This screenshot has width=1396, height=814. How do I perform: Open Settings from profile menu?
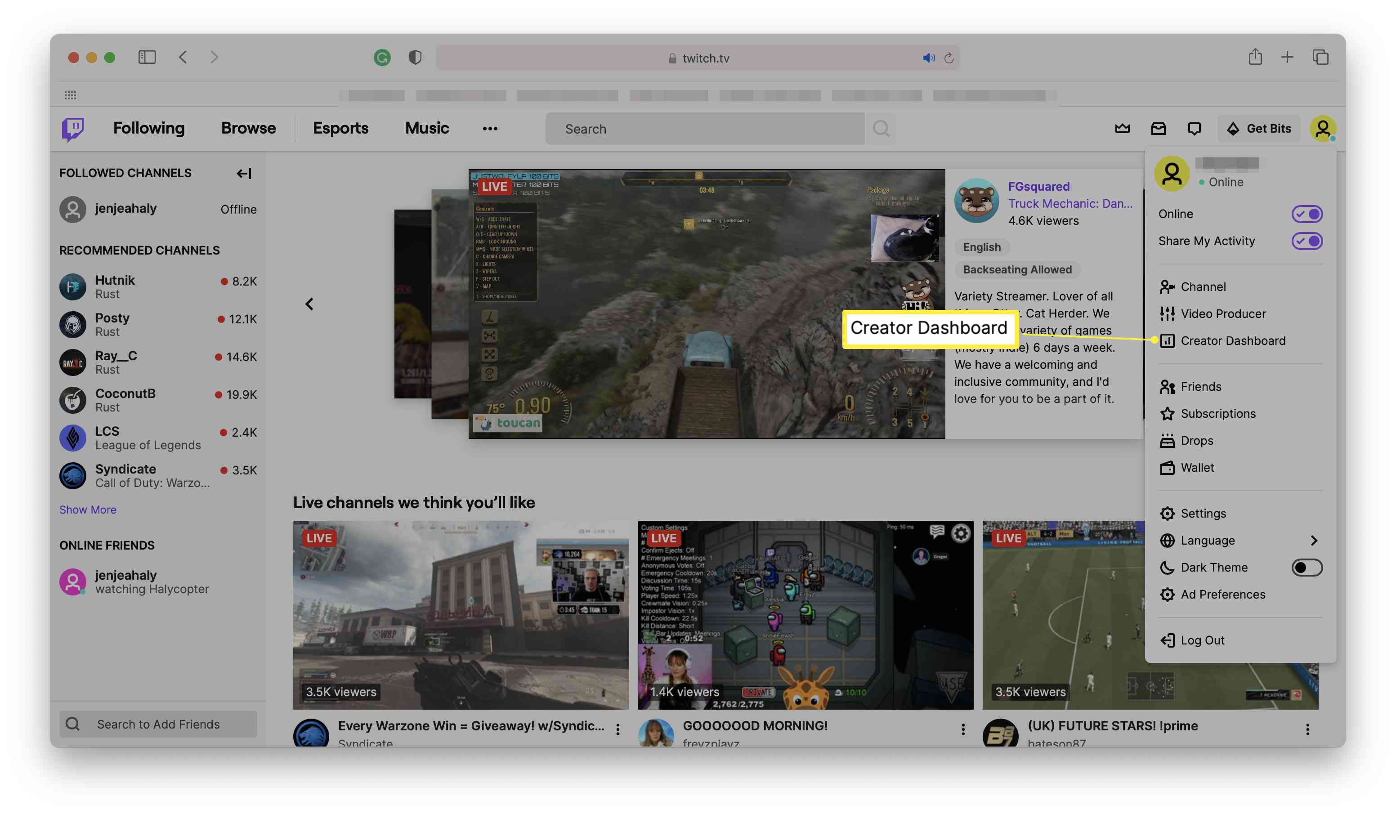(1240, 513)
